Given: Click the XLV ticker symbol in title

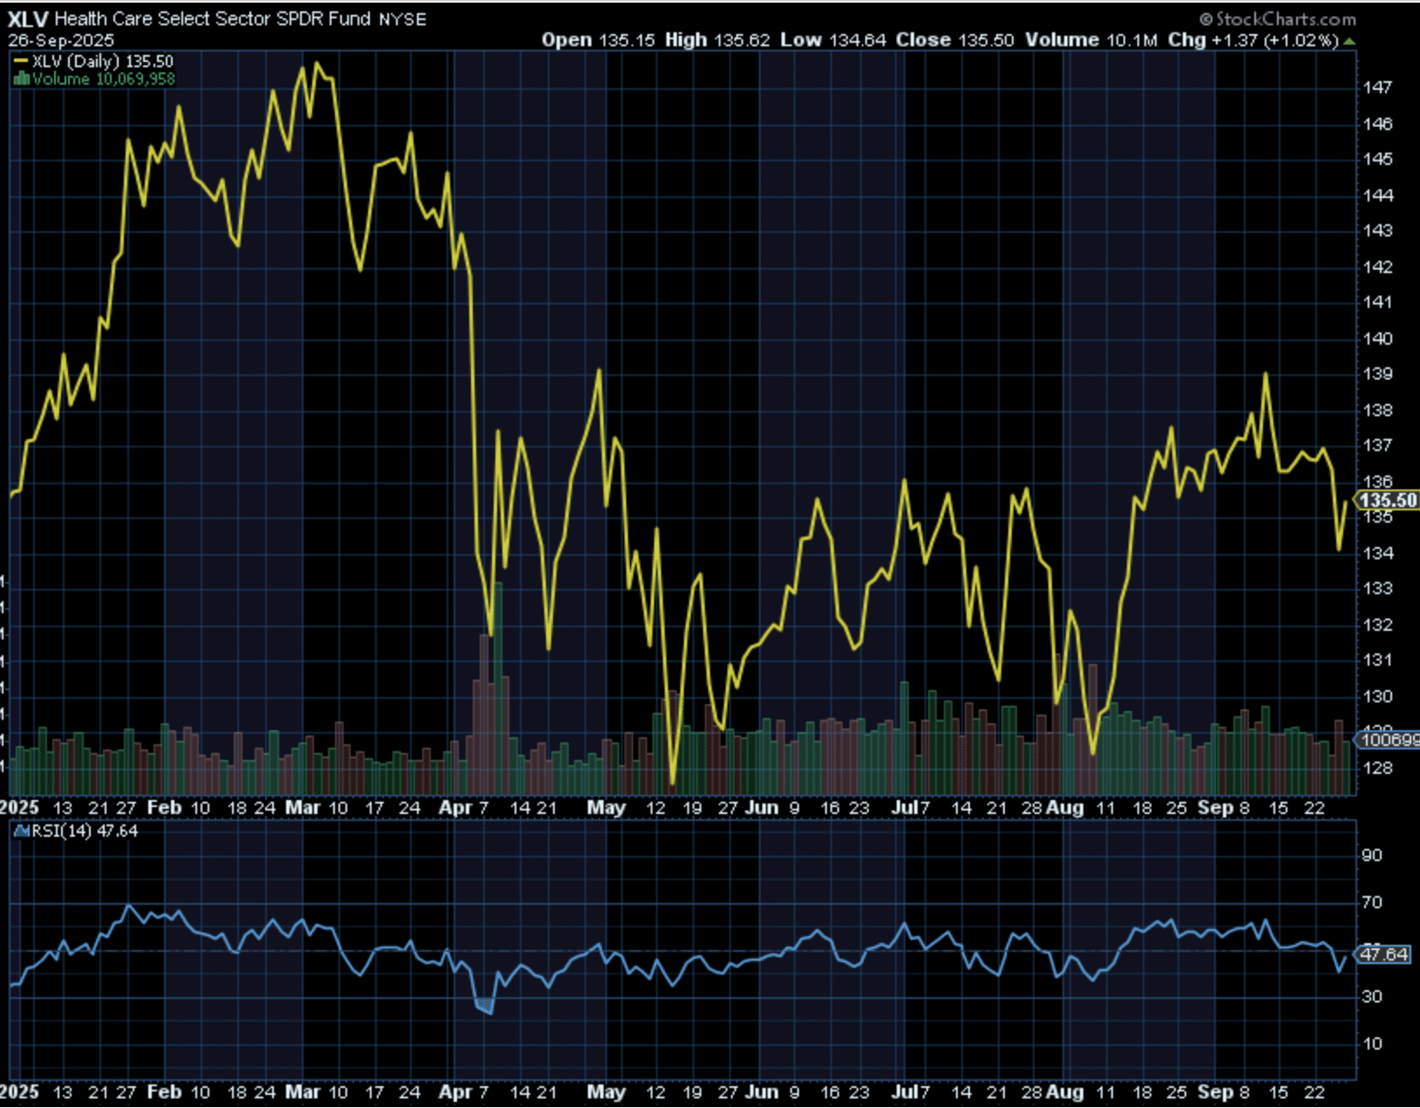Looking at the screenshot, I should pyautogui.click(x=27, y=19).
